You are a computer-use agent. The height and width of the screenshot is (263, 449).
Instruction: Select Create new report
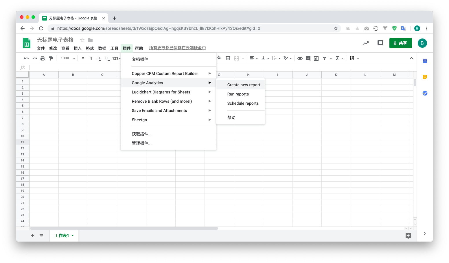(x=240, y=85)
